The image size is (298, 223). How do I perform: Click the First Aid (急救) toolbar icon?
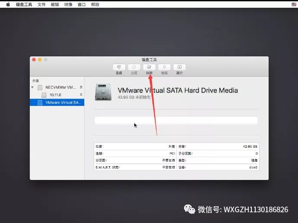click(x=119, y=67)
